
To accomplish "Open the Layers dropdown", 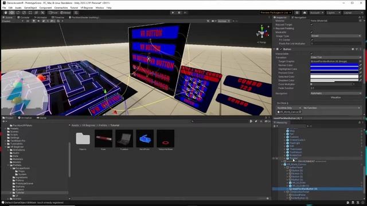I will [x=333, y=13].
